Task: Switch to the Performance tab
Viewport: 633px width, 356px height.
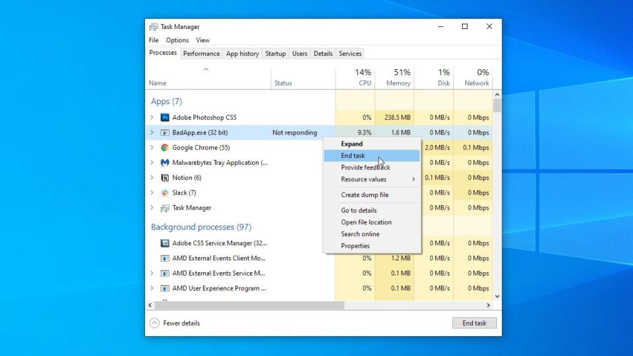Action: pyautogui.click(x=201, y=53)
